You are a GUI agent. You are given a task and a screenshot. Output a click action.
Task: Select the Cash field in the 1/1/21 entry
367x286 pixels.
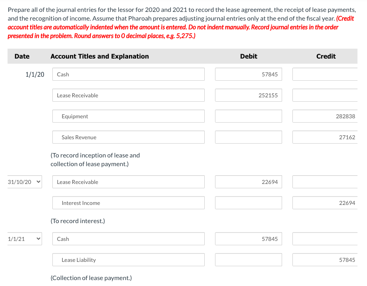(128, 239)
